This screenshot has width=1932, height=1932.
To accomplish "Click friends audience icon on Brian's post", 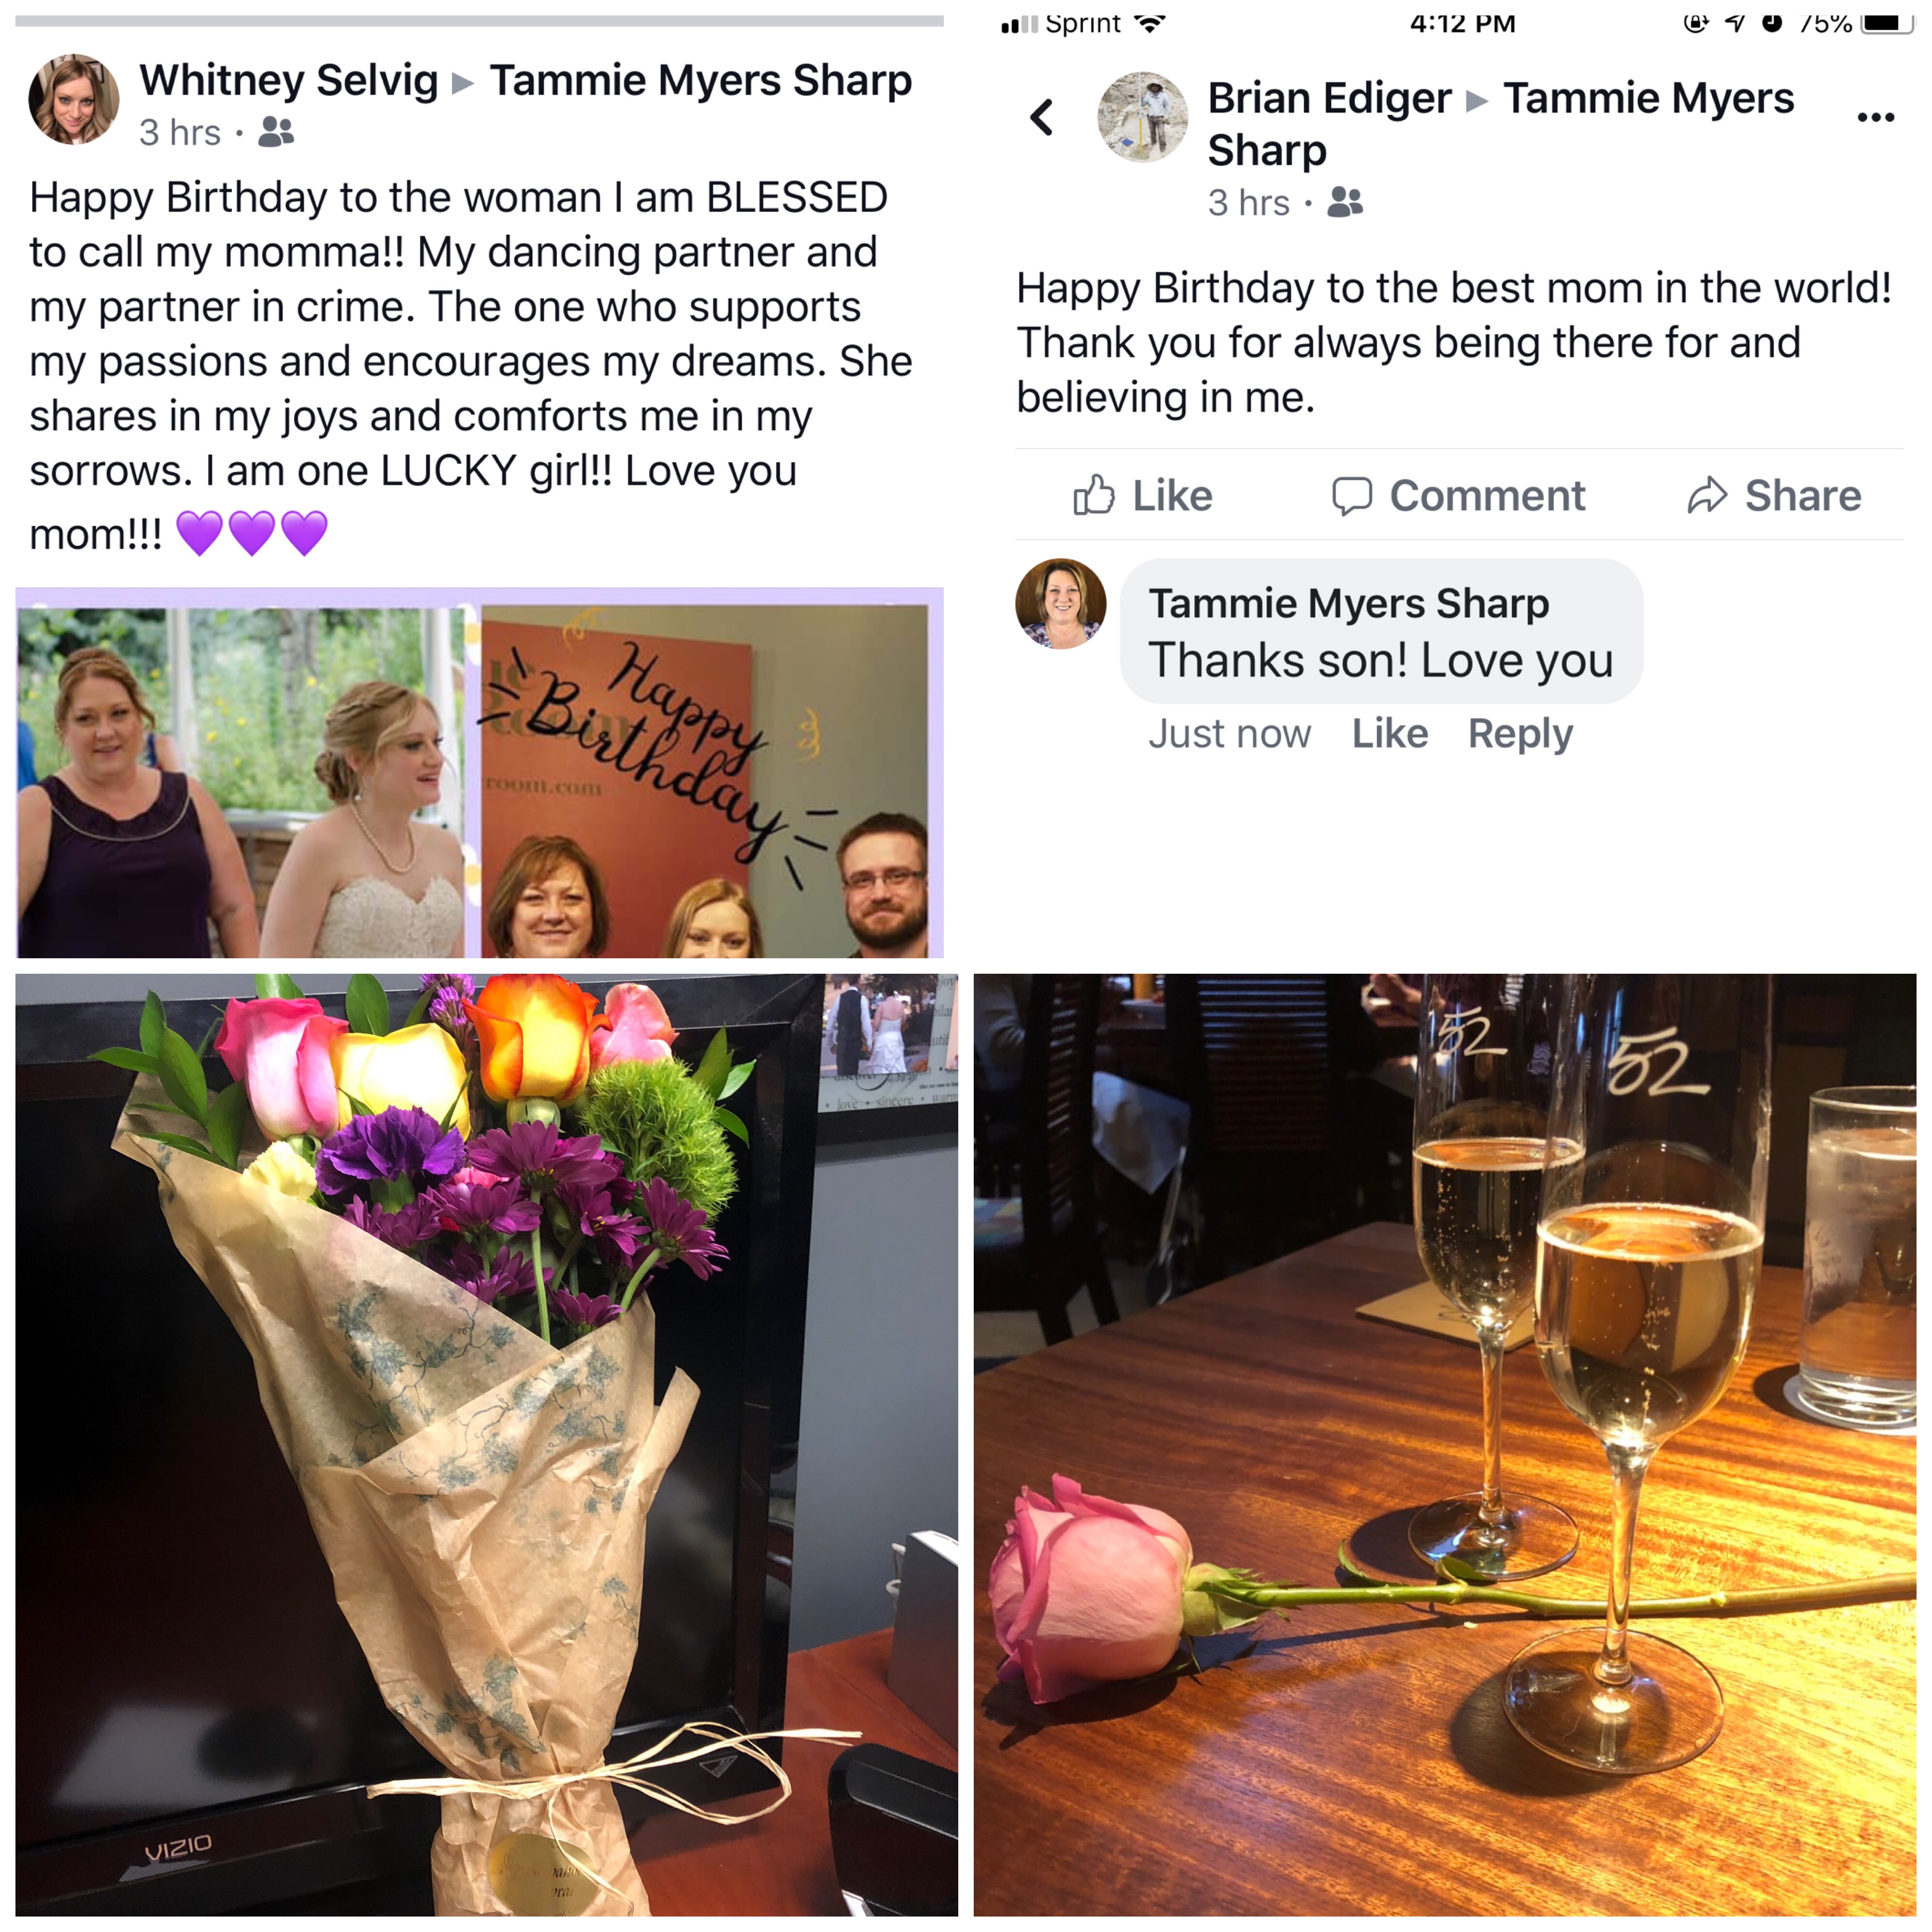I will coord(1345,202).
